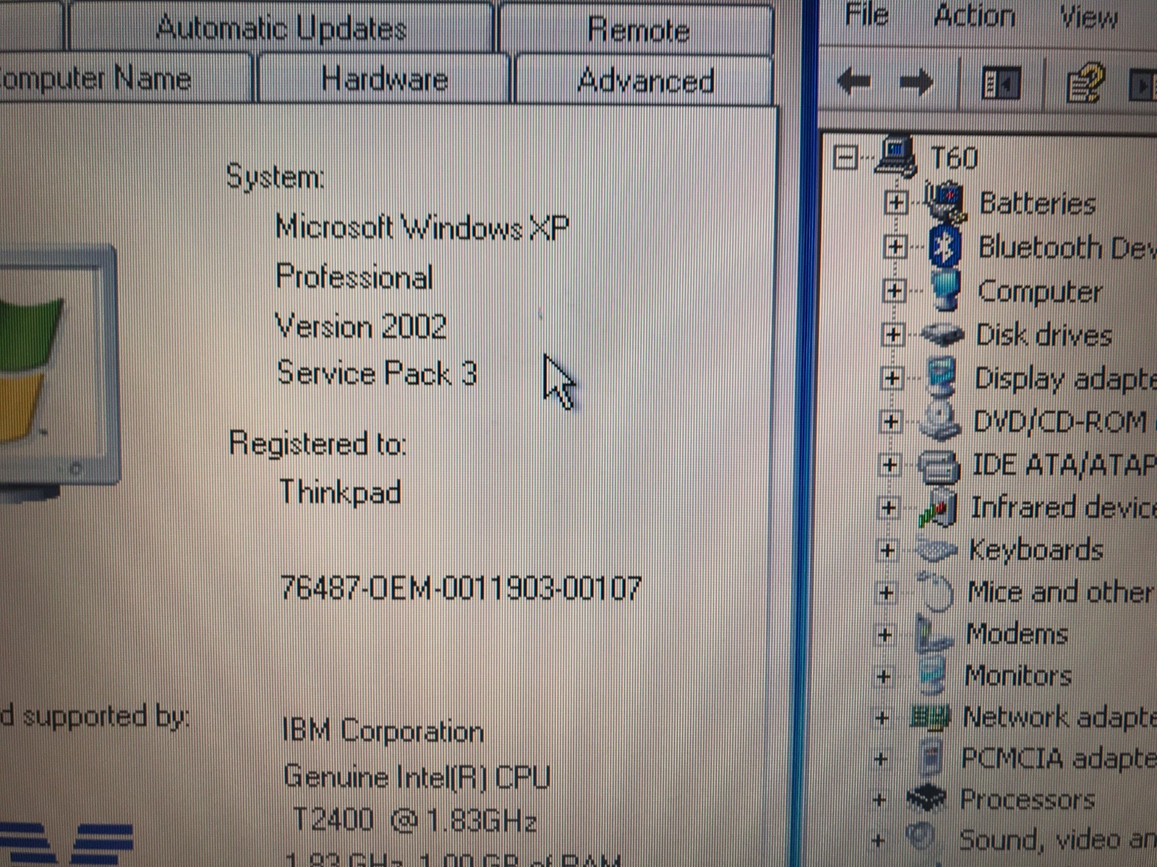1157x867 pixels.
Task: Click the Processors chip icon
Action: click(927, 799)
